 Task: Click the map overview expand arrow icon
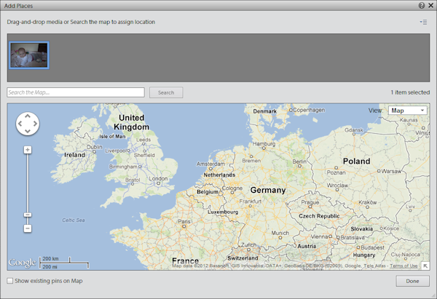click(425, 266)
